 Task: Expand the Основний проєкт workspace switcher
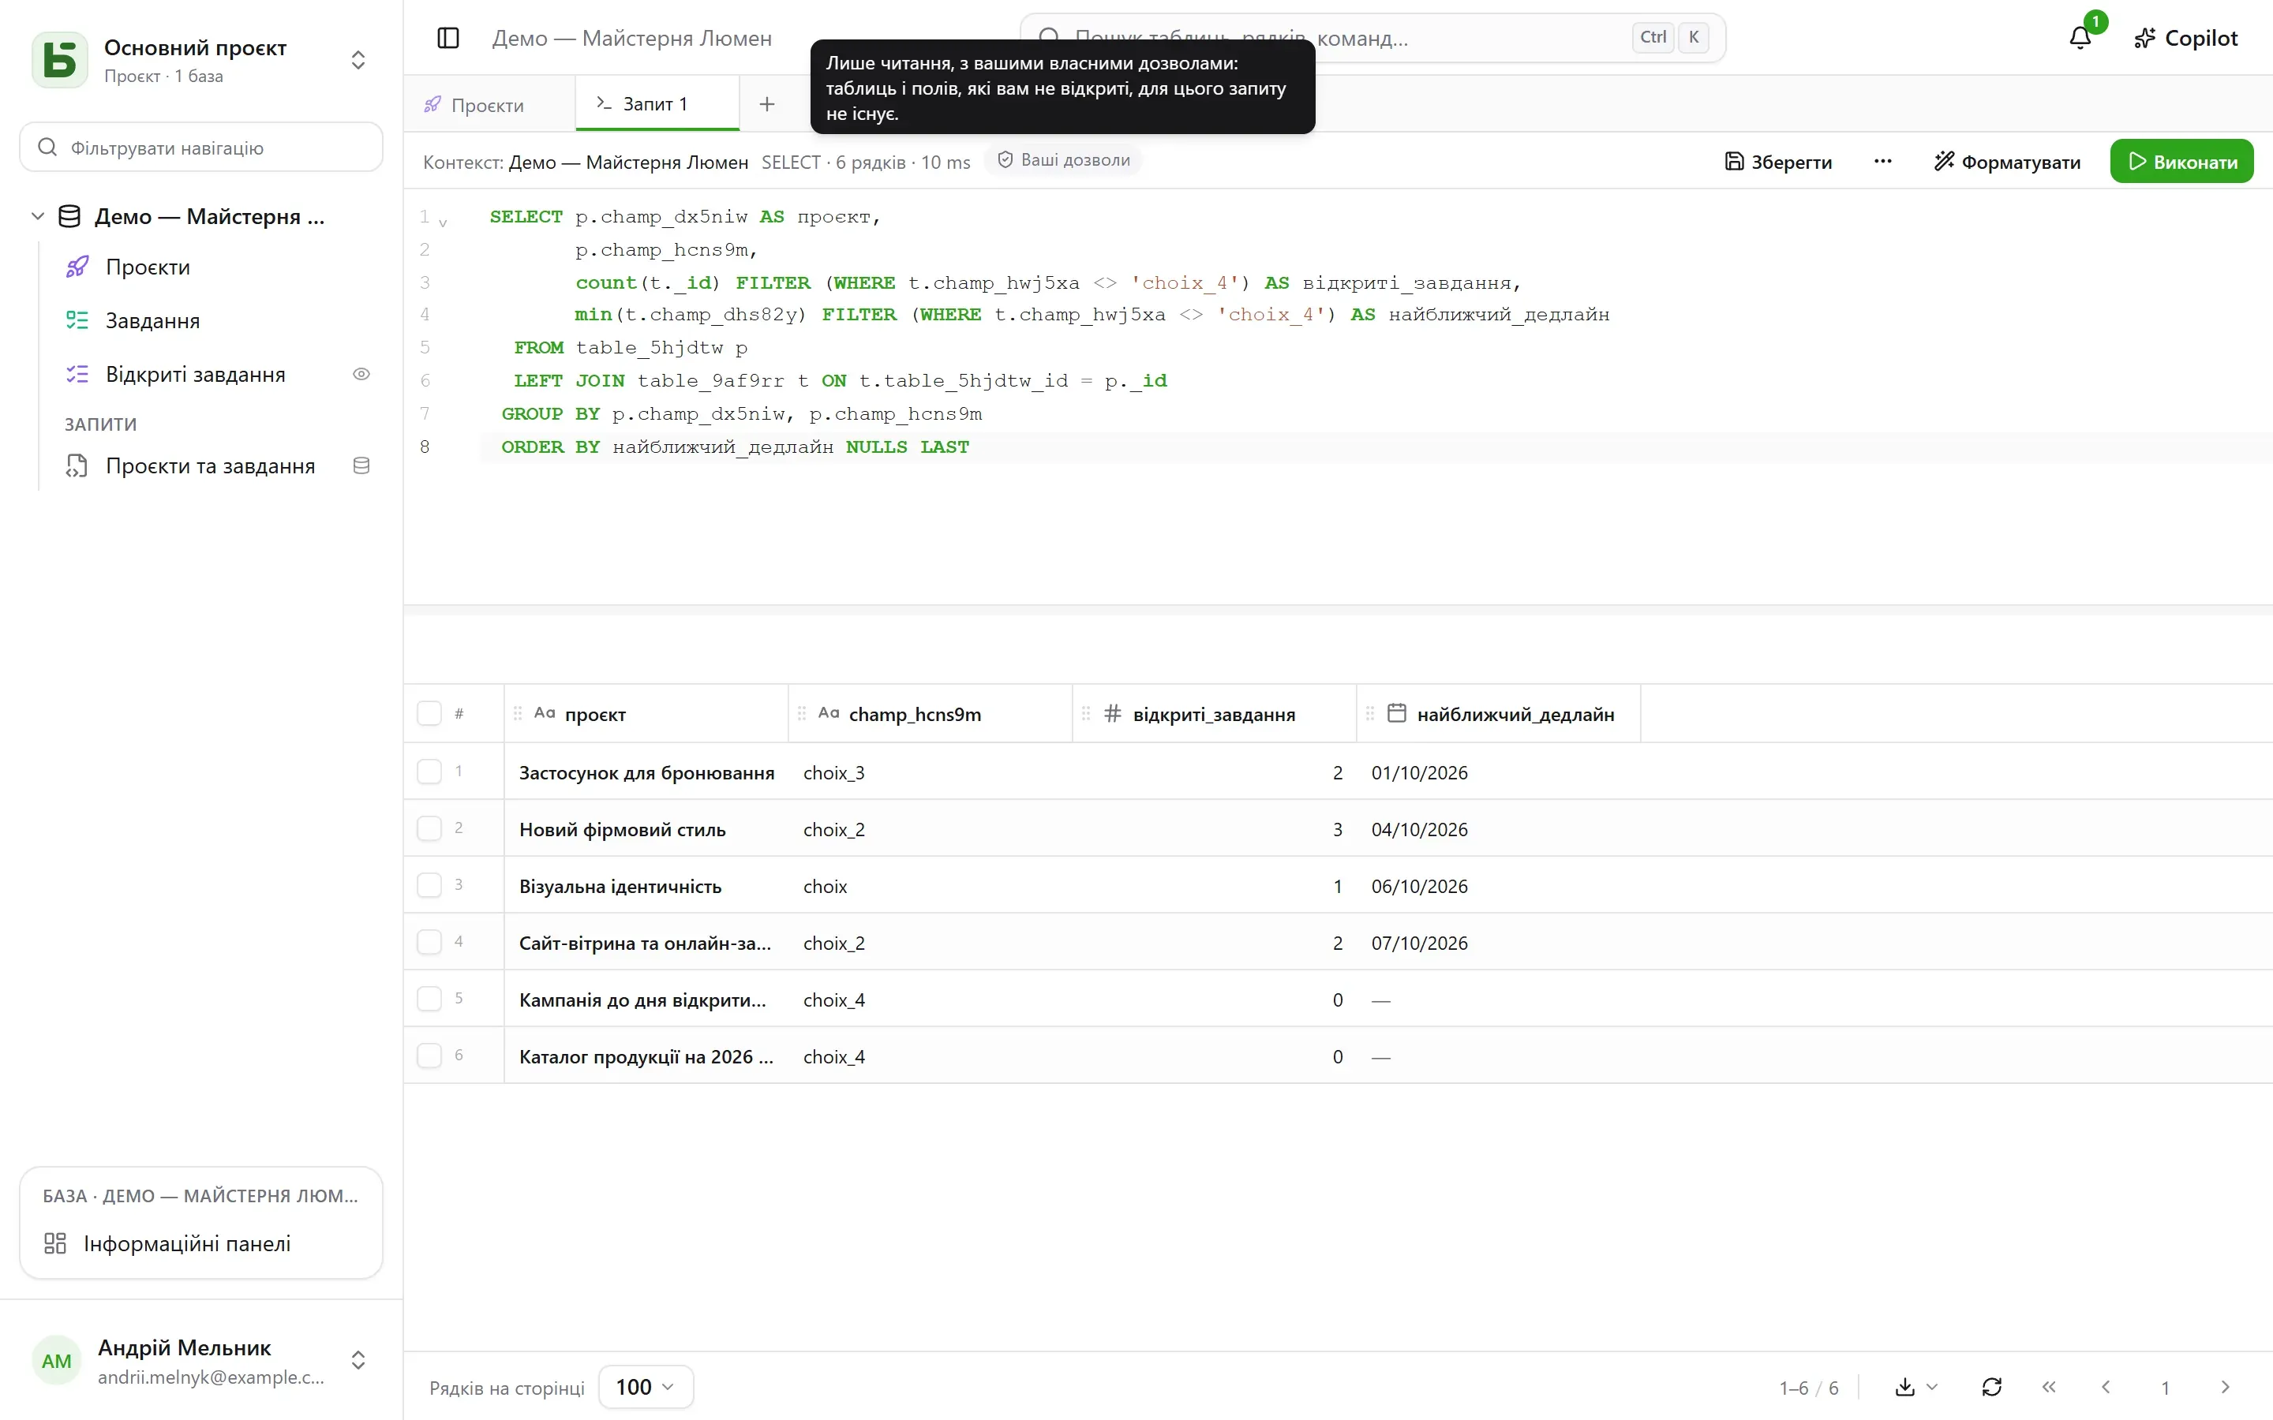pyautogui.click(x=358, y=60)
